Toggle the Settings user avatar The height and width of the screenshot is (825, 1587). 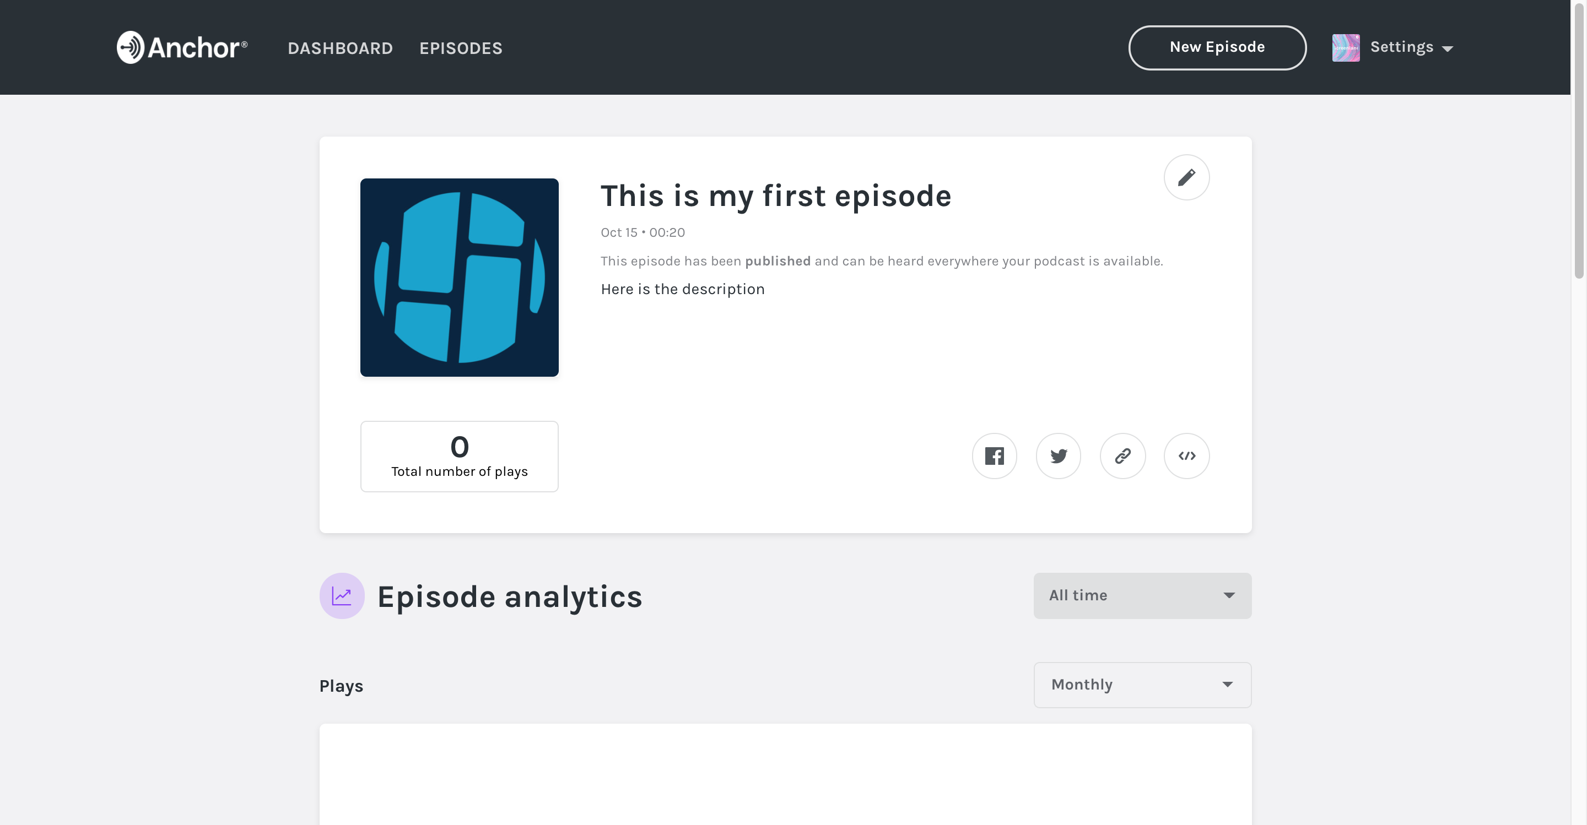click(1345, 47)
